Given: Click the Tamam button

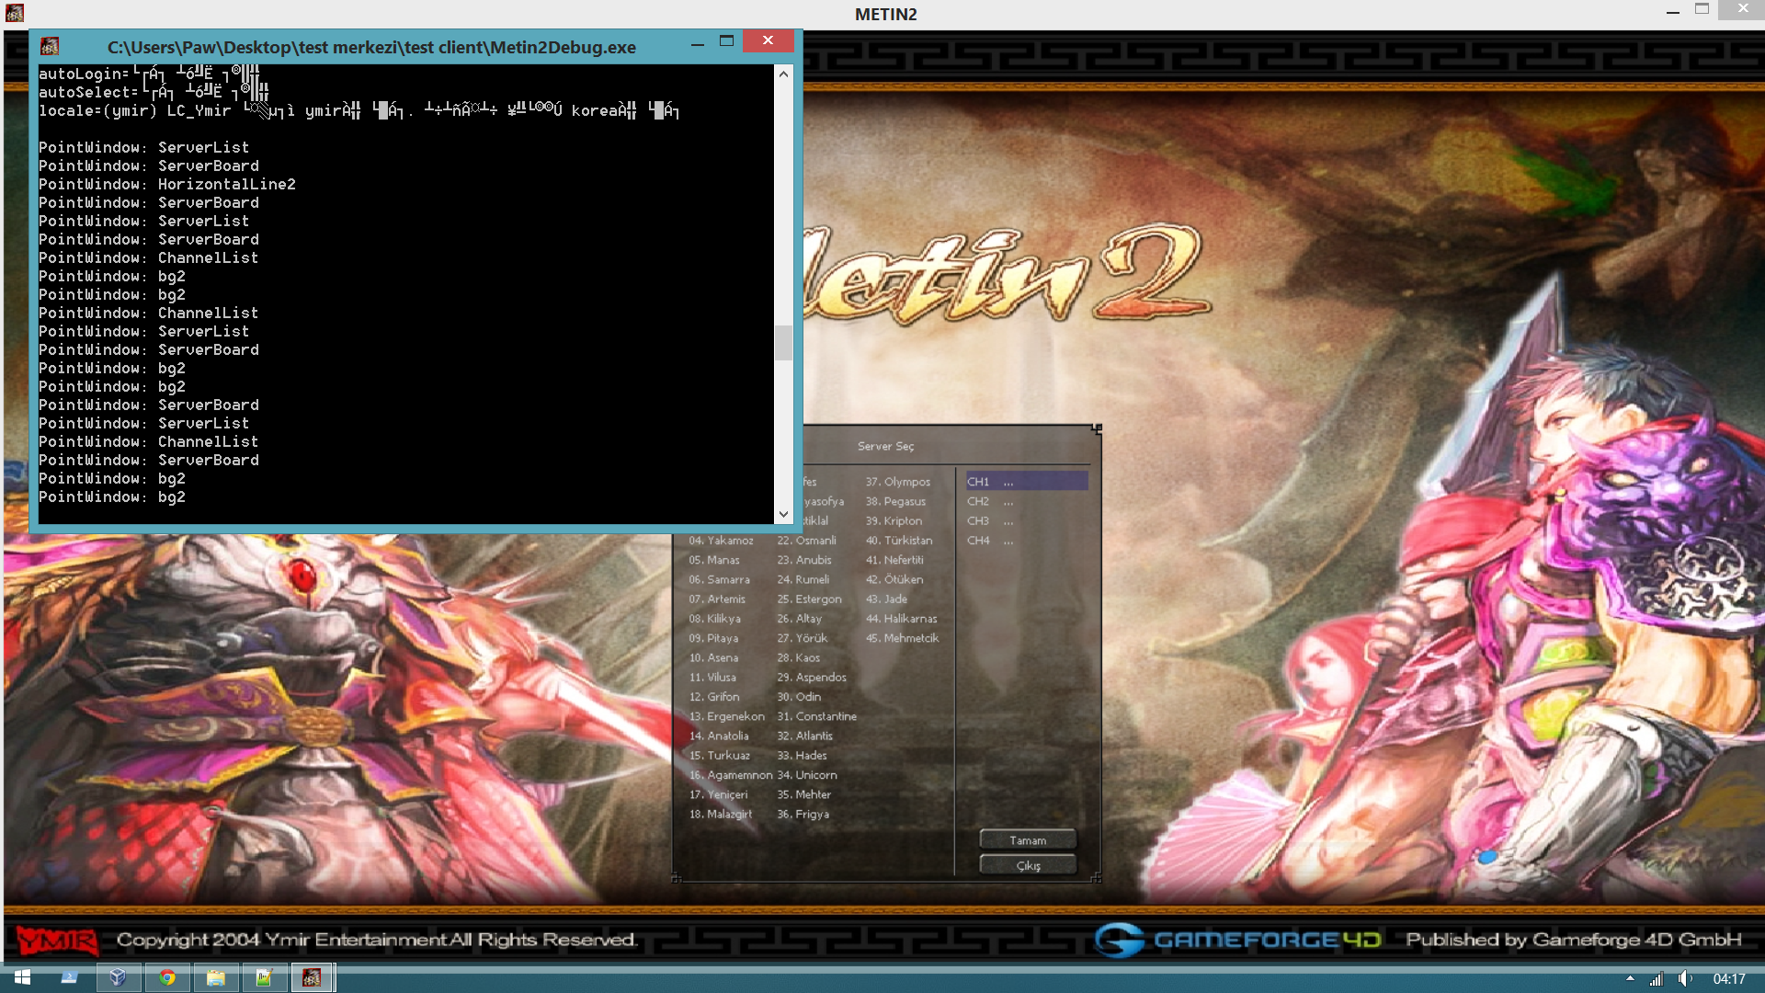Looking at the screenshot, I should click(x=1028, y=839).
